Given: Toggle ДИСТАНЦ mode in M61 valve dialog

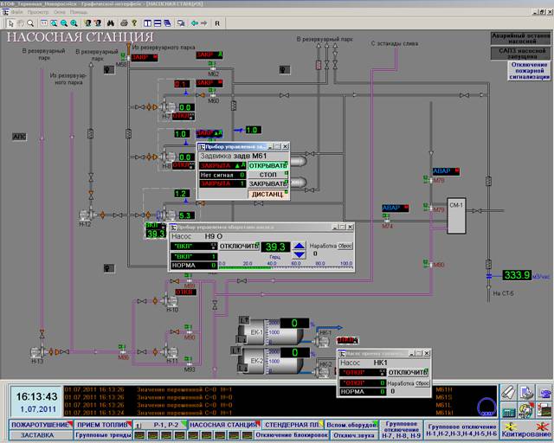Looking at the screenshot, I should coord(267,194).
